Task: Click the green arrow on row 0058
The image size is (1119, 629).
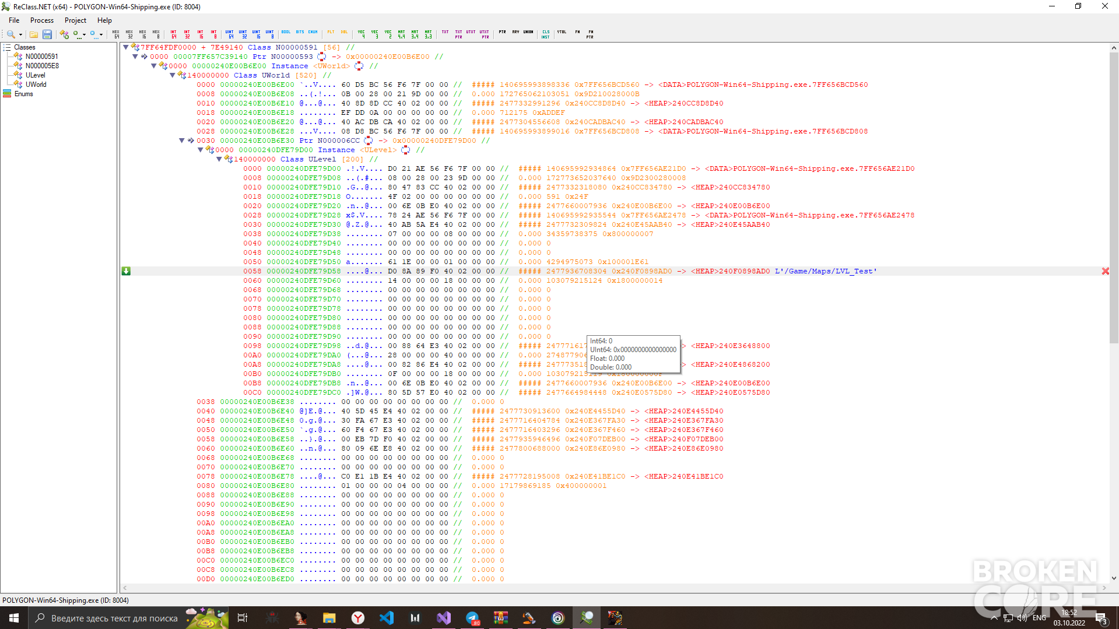Action: coord(126,271)
